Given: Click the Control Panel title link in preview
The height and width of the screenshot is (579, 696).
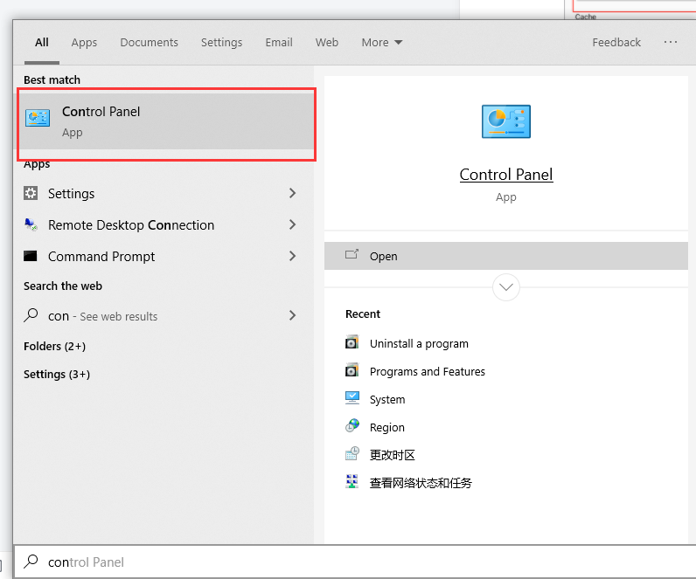Looking at the screenshot, I should pyautogui.click(x=506, y=175).
